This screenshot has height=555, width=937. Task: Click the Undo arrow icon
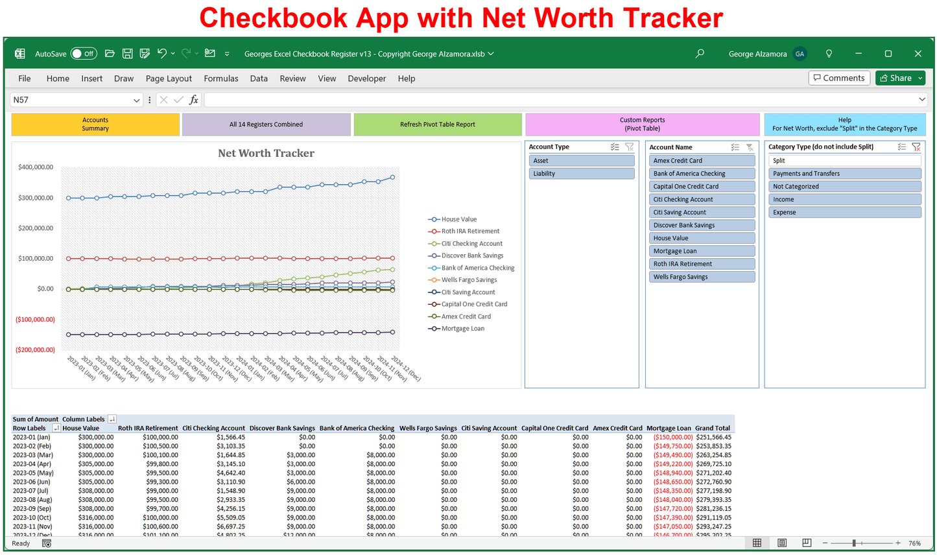click(162, 54)
